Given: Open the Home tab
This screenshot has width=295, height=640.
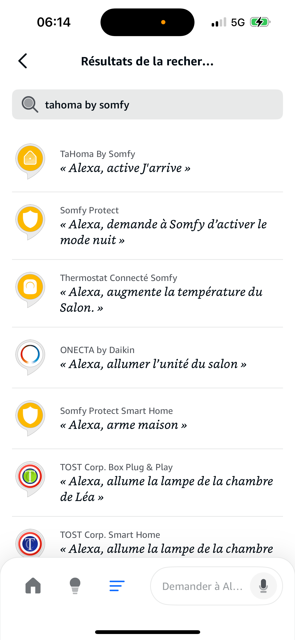Looking at the screenshot, I should 33,586.
